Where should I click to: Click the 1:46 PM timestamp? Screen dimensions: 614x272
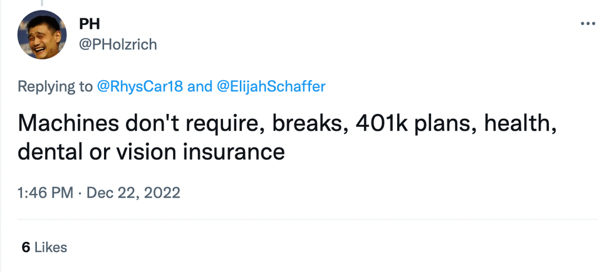click(46, 193)
